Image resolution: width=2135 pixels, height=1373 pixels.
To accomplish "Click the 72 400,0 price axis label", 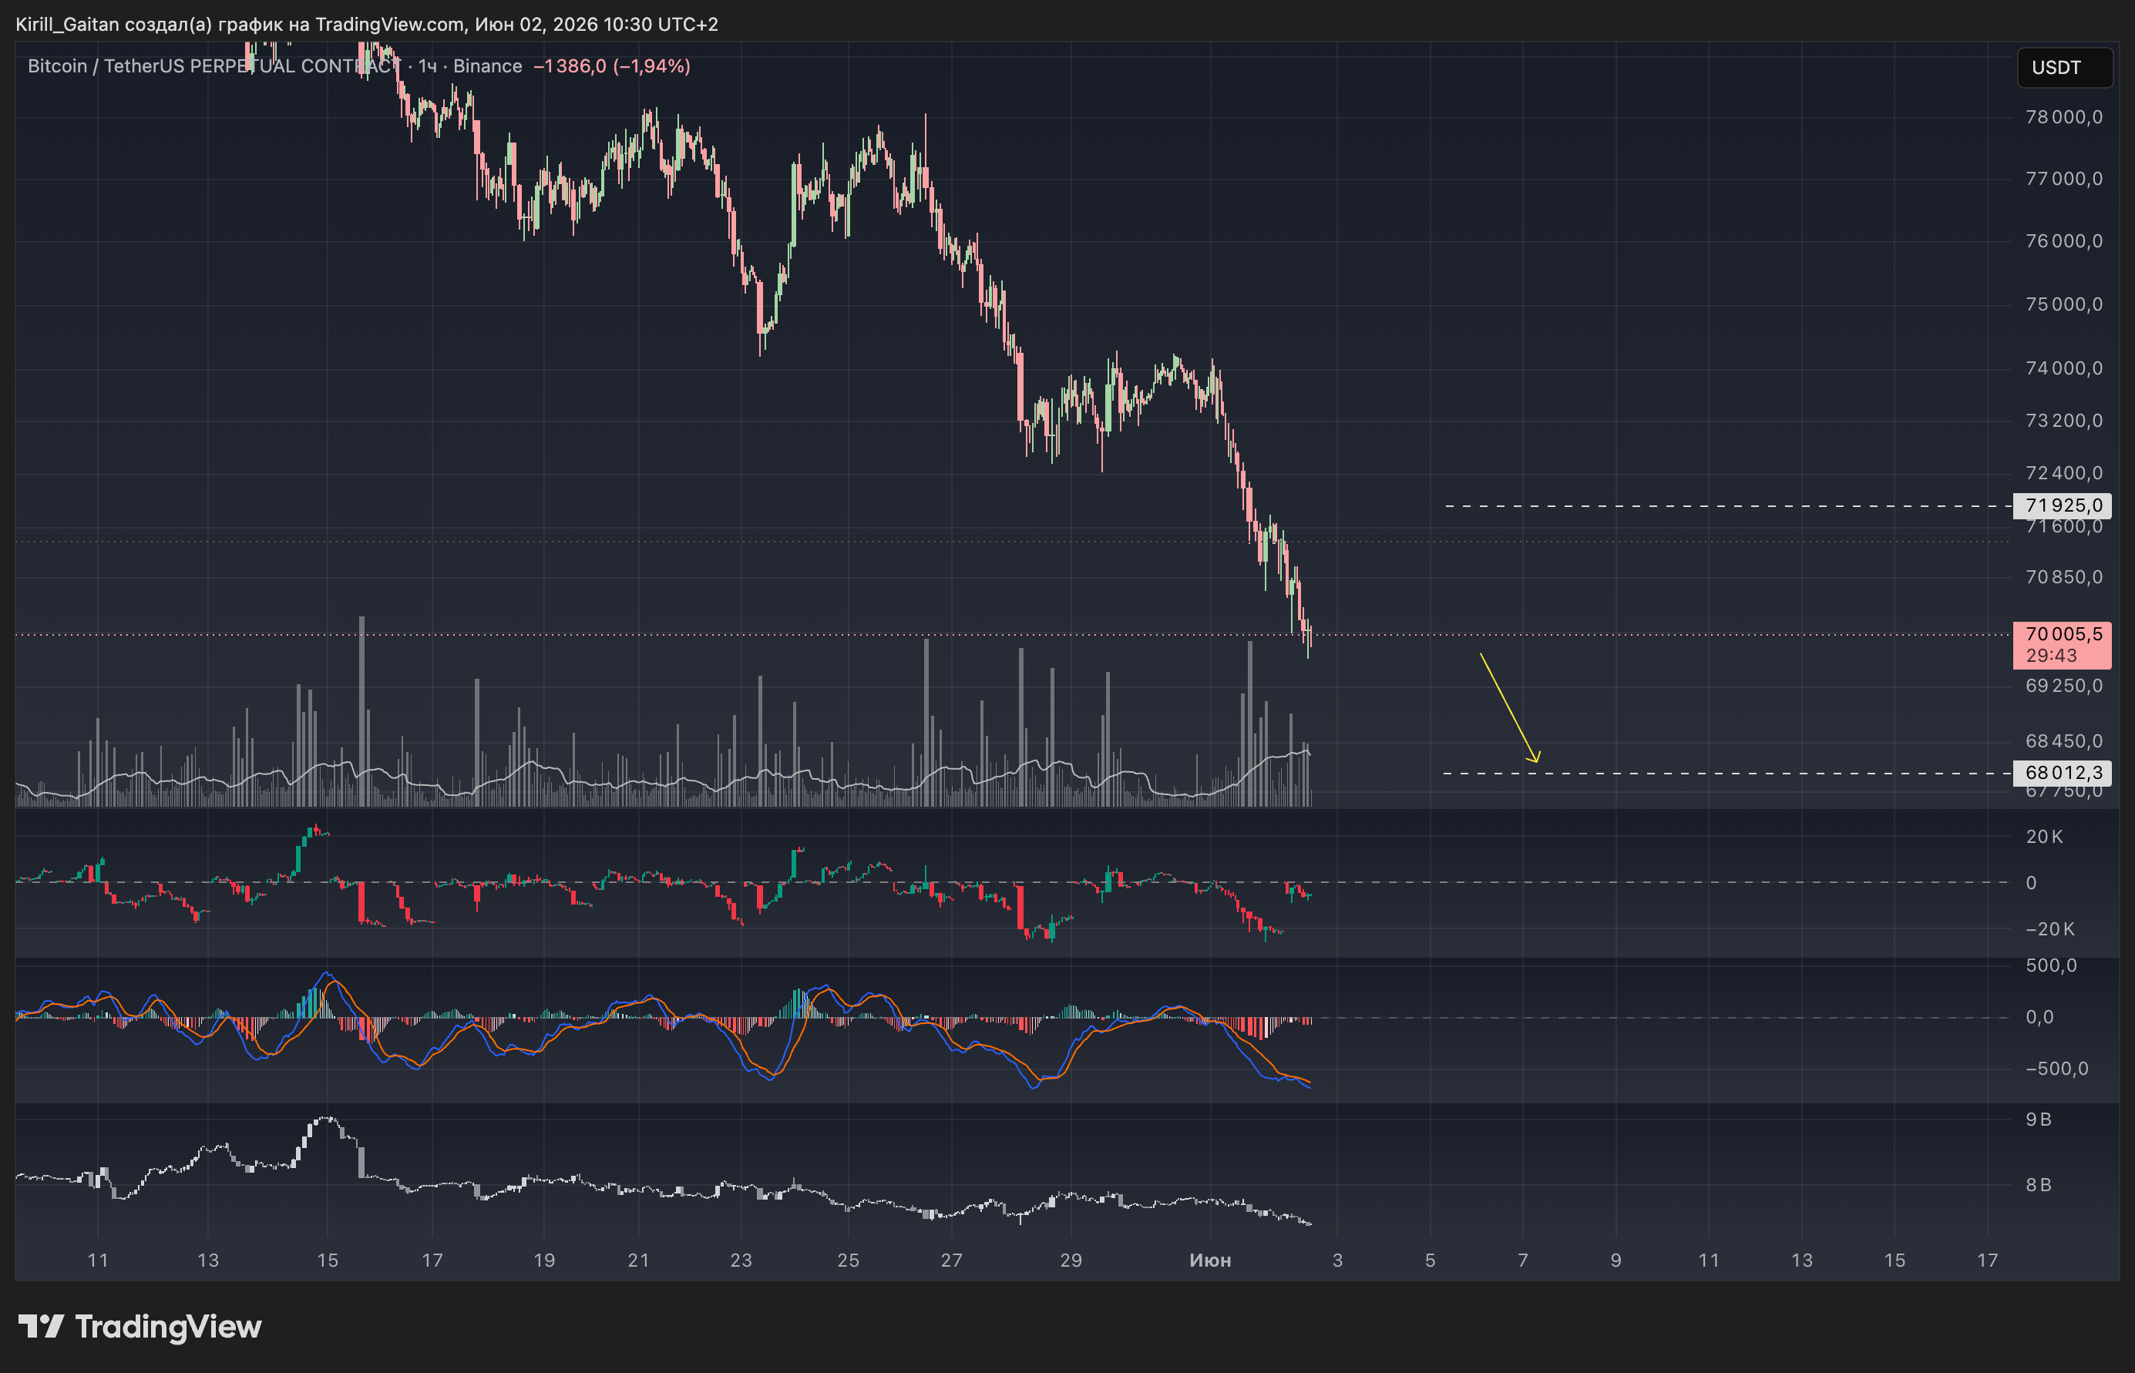I will pos(2063,473).
